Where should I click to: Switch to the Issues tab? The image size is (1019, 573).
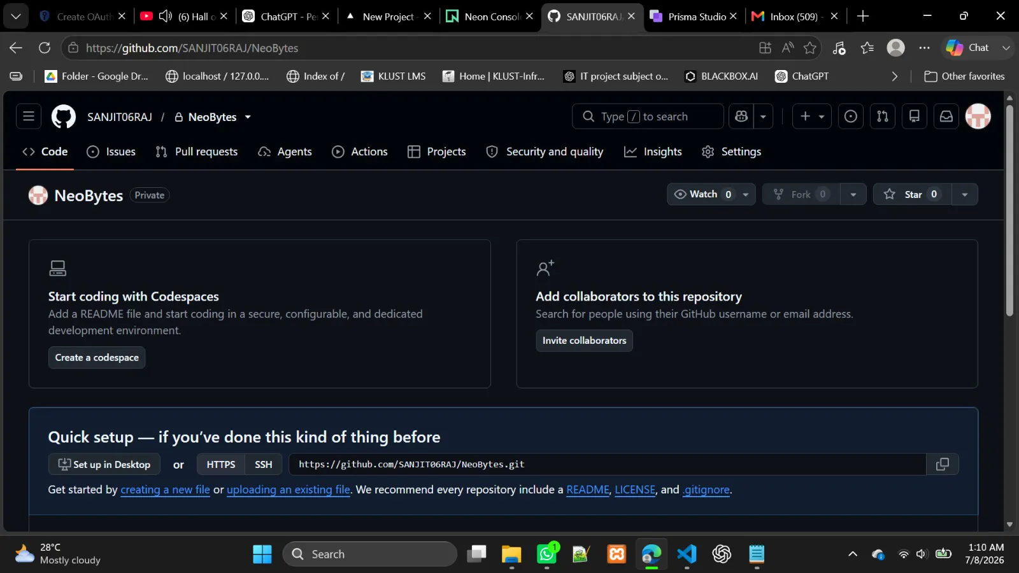click(x=111, y=152)
